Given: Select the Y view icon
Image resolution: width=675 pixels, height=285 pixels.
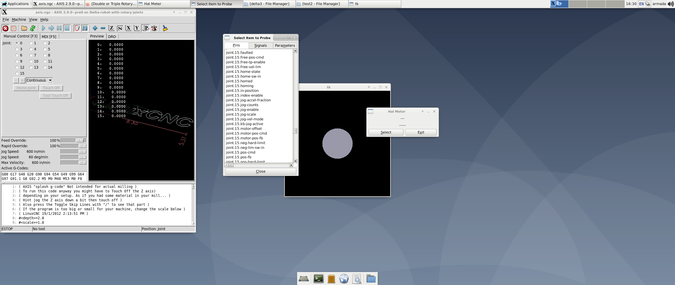Looking at the screenshot, I should [x=137, y=28].
